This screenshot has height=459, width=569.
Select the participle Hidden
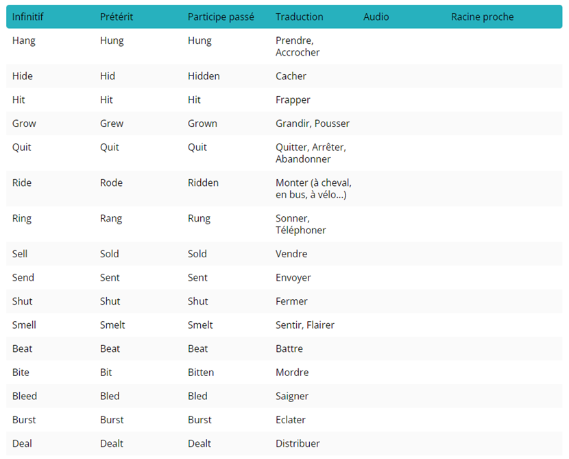pos(204,76)
